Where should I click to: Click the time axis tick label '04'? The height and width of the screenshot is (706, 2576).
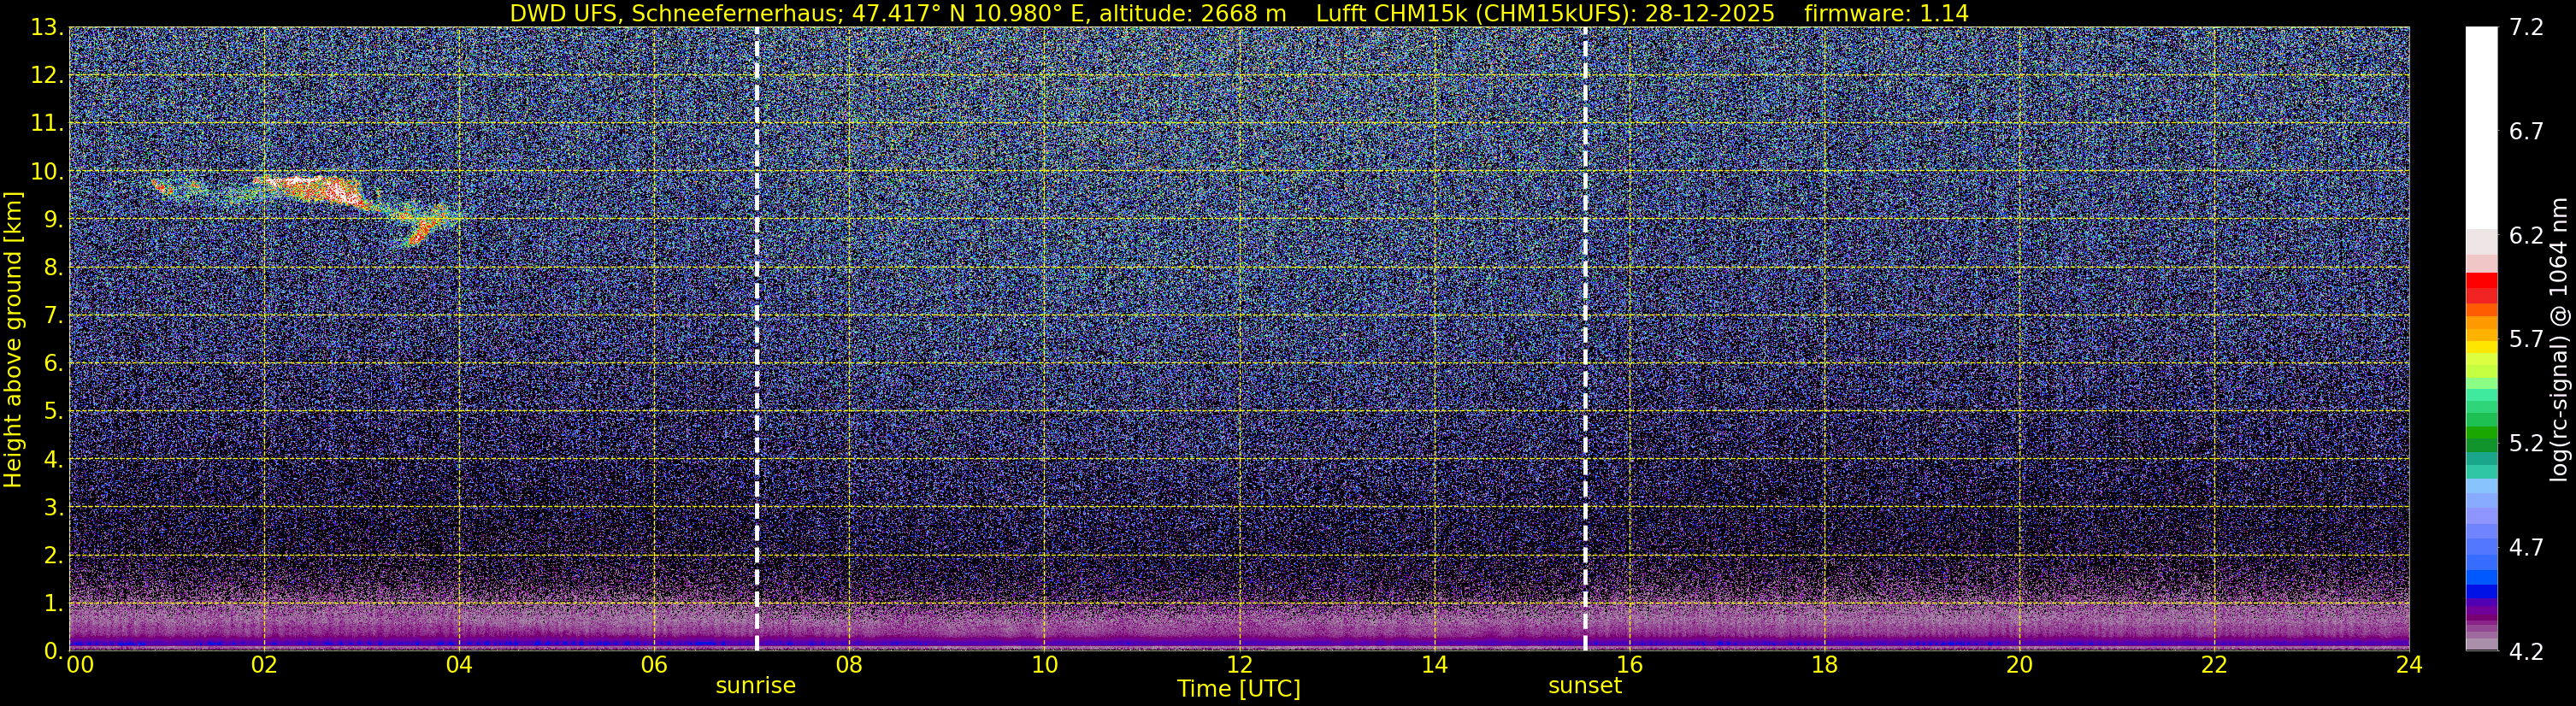459,665
